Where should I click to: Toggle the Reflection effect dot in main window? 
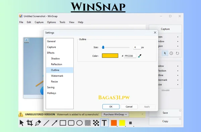point(178,71)
